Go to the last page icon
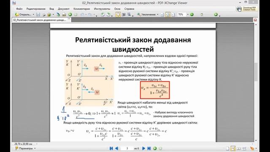Viewport: 270px width, 152px height. [149, 148]
